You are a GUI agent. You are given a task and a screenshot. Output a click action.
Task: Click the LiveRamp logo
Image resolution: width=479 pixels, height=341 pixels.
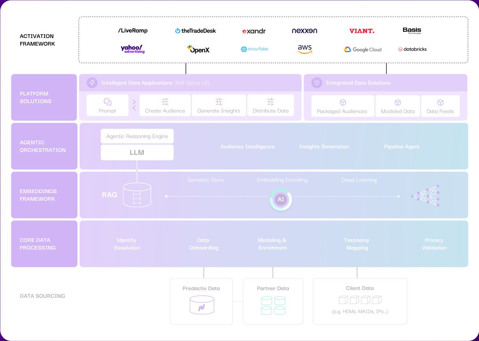133,31
